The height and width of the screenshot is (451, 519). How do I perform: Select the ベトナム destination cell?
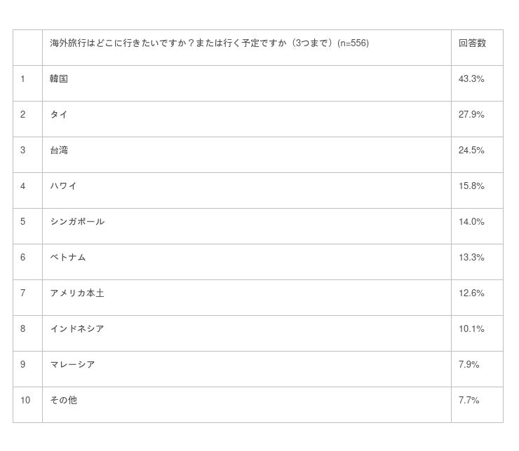(x=68, y=258)
